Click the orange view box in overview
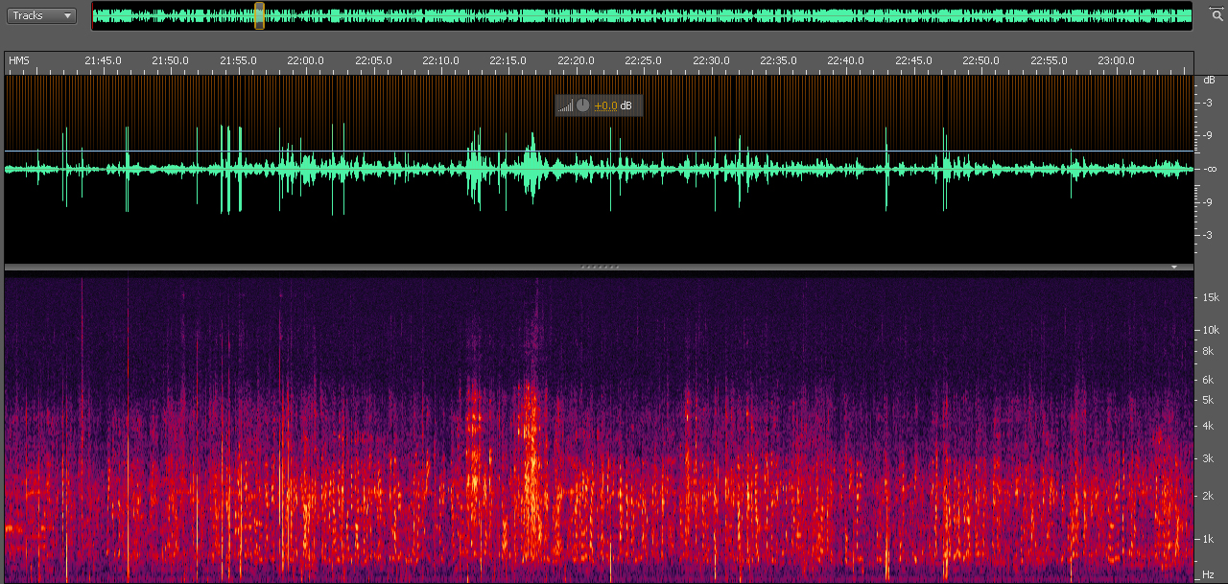 (x=259, y=15)
